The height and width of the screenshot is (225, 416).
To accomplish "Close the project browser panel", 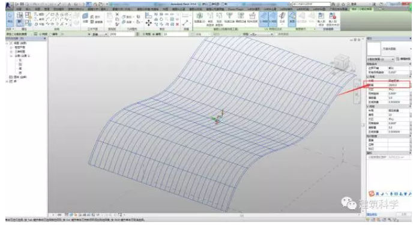I will click(x=45, y=39).
